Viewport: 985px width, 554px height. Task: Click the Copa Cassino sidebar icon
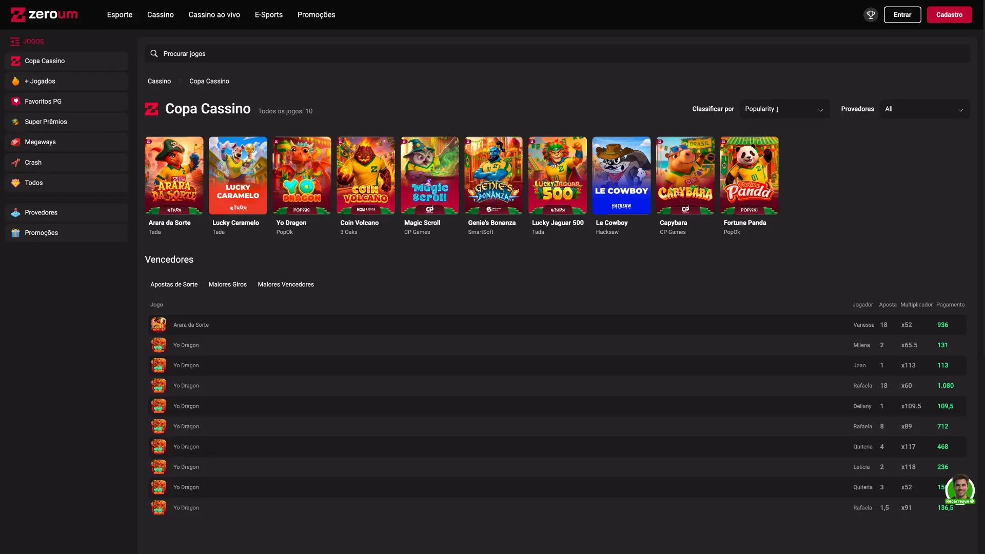pos(16,61)
